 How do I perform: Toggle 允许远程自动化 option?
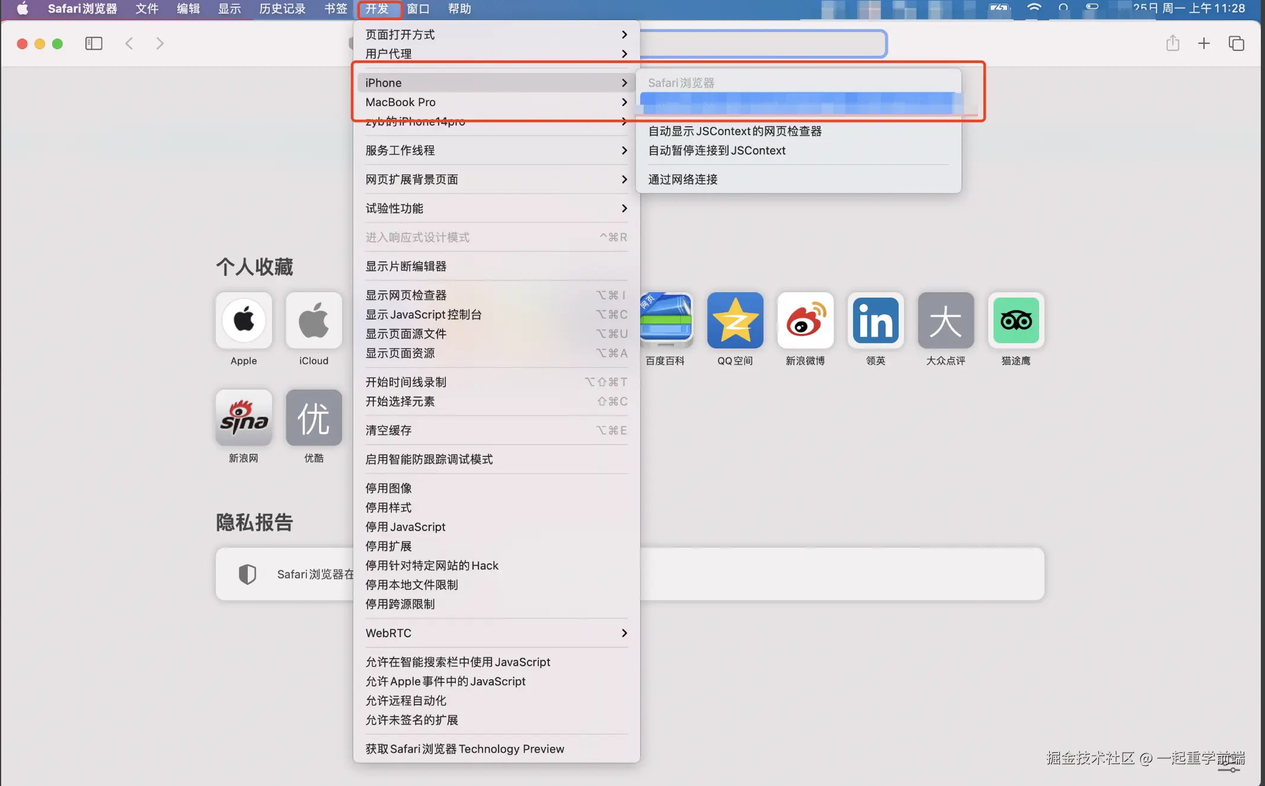pos(405,701)
